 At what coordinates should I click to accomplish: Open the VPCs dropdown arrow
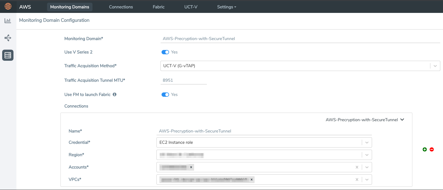tap(367, 180)
